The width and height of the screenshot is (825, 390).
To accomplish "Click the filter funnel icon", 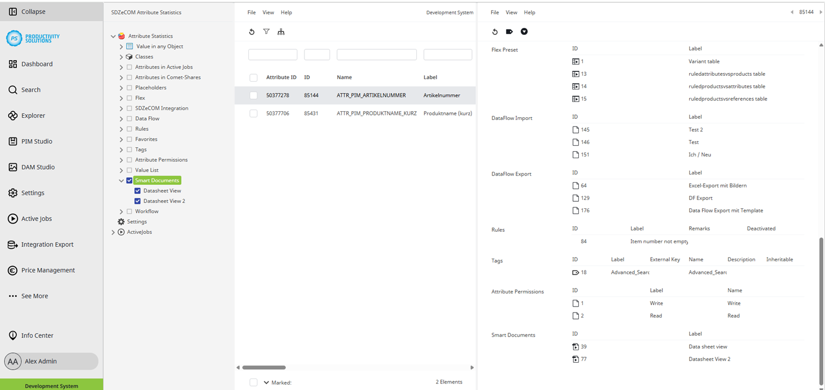I will tap(266, 32).
